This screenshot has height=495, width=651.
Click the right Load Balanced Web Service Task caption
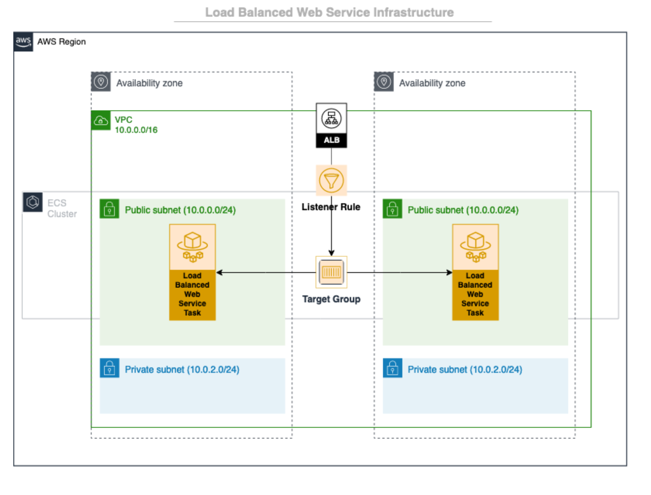tap(475, 294)
